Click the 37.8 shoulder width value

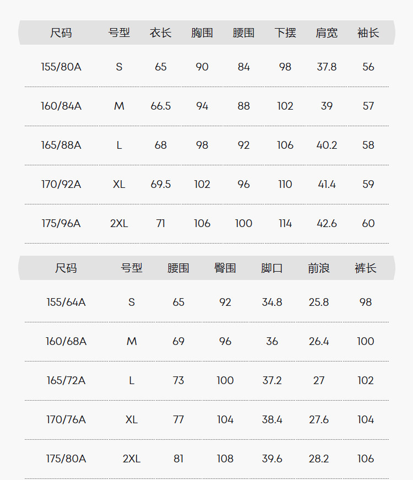pyautogui.click(x=327, y=67)
